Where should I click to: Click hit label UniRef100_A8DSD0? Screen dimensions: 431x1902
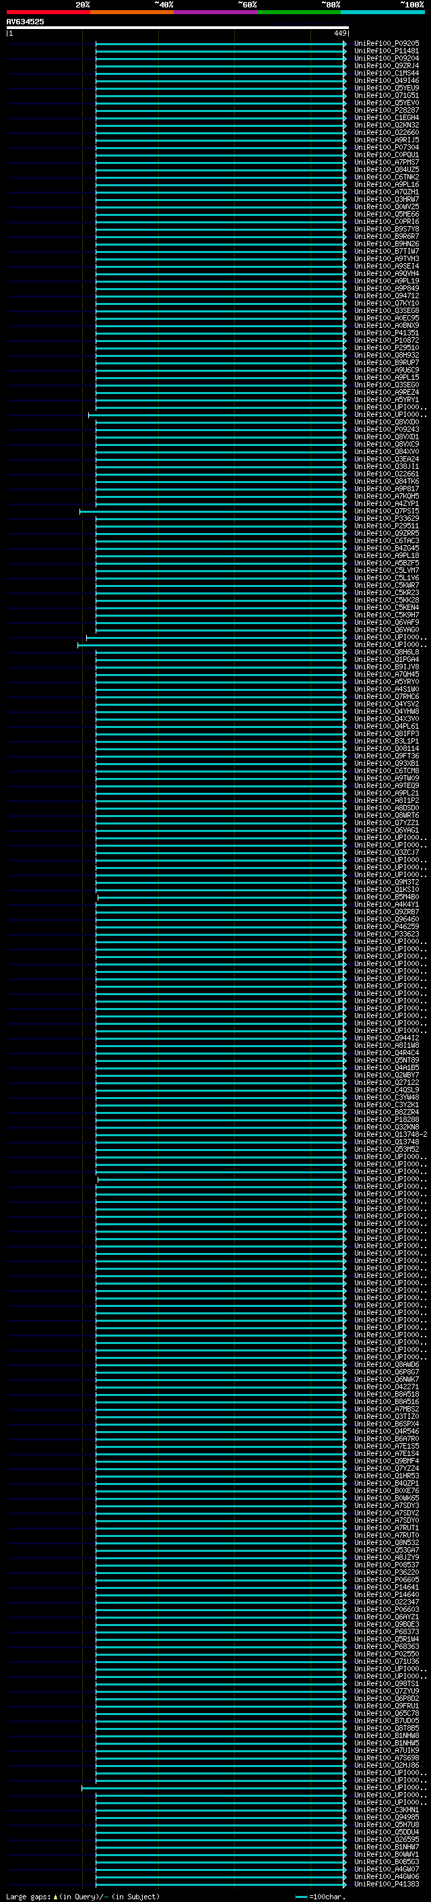point(386,808)
